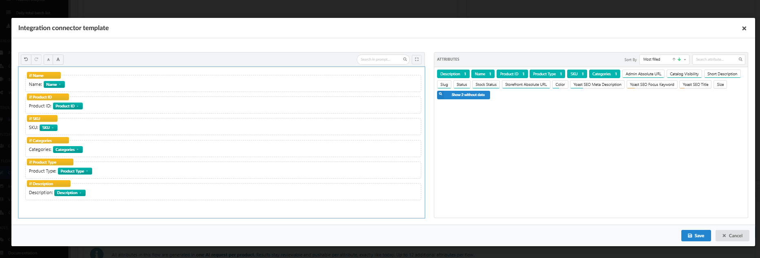The height and width of the screenshot is (258, 760).
Task: Decrease editor font size with small A
Action: (49, 59)
